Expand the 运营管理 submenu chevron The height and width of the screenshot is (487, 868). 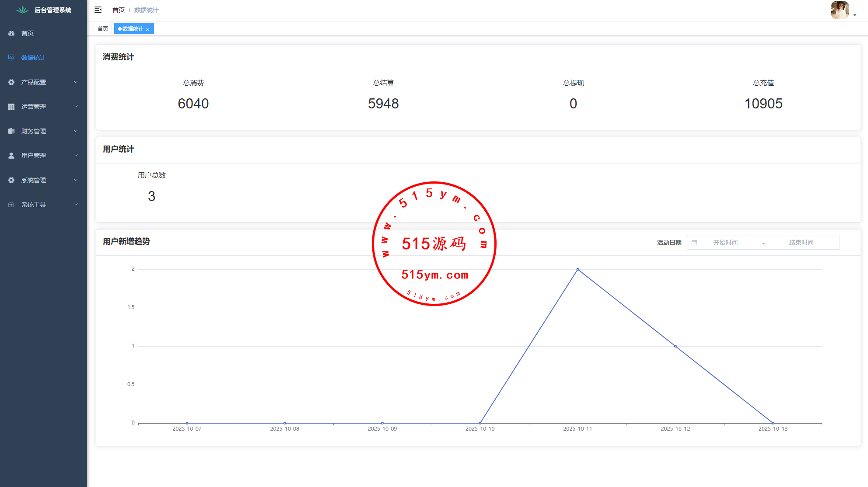76,107
